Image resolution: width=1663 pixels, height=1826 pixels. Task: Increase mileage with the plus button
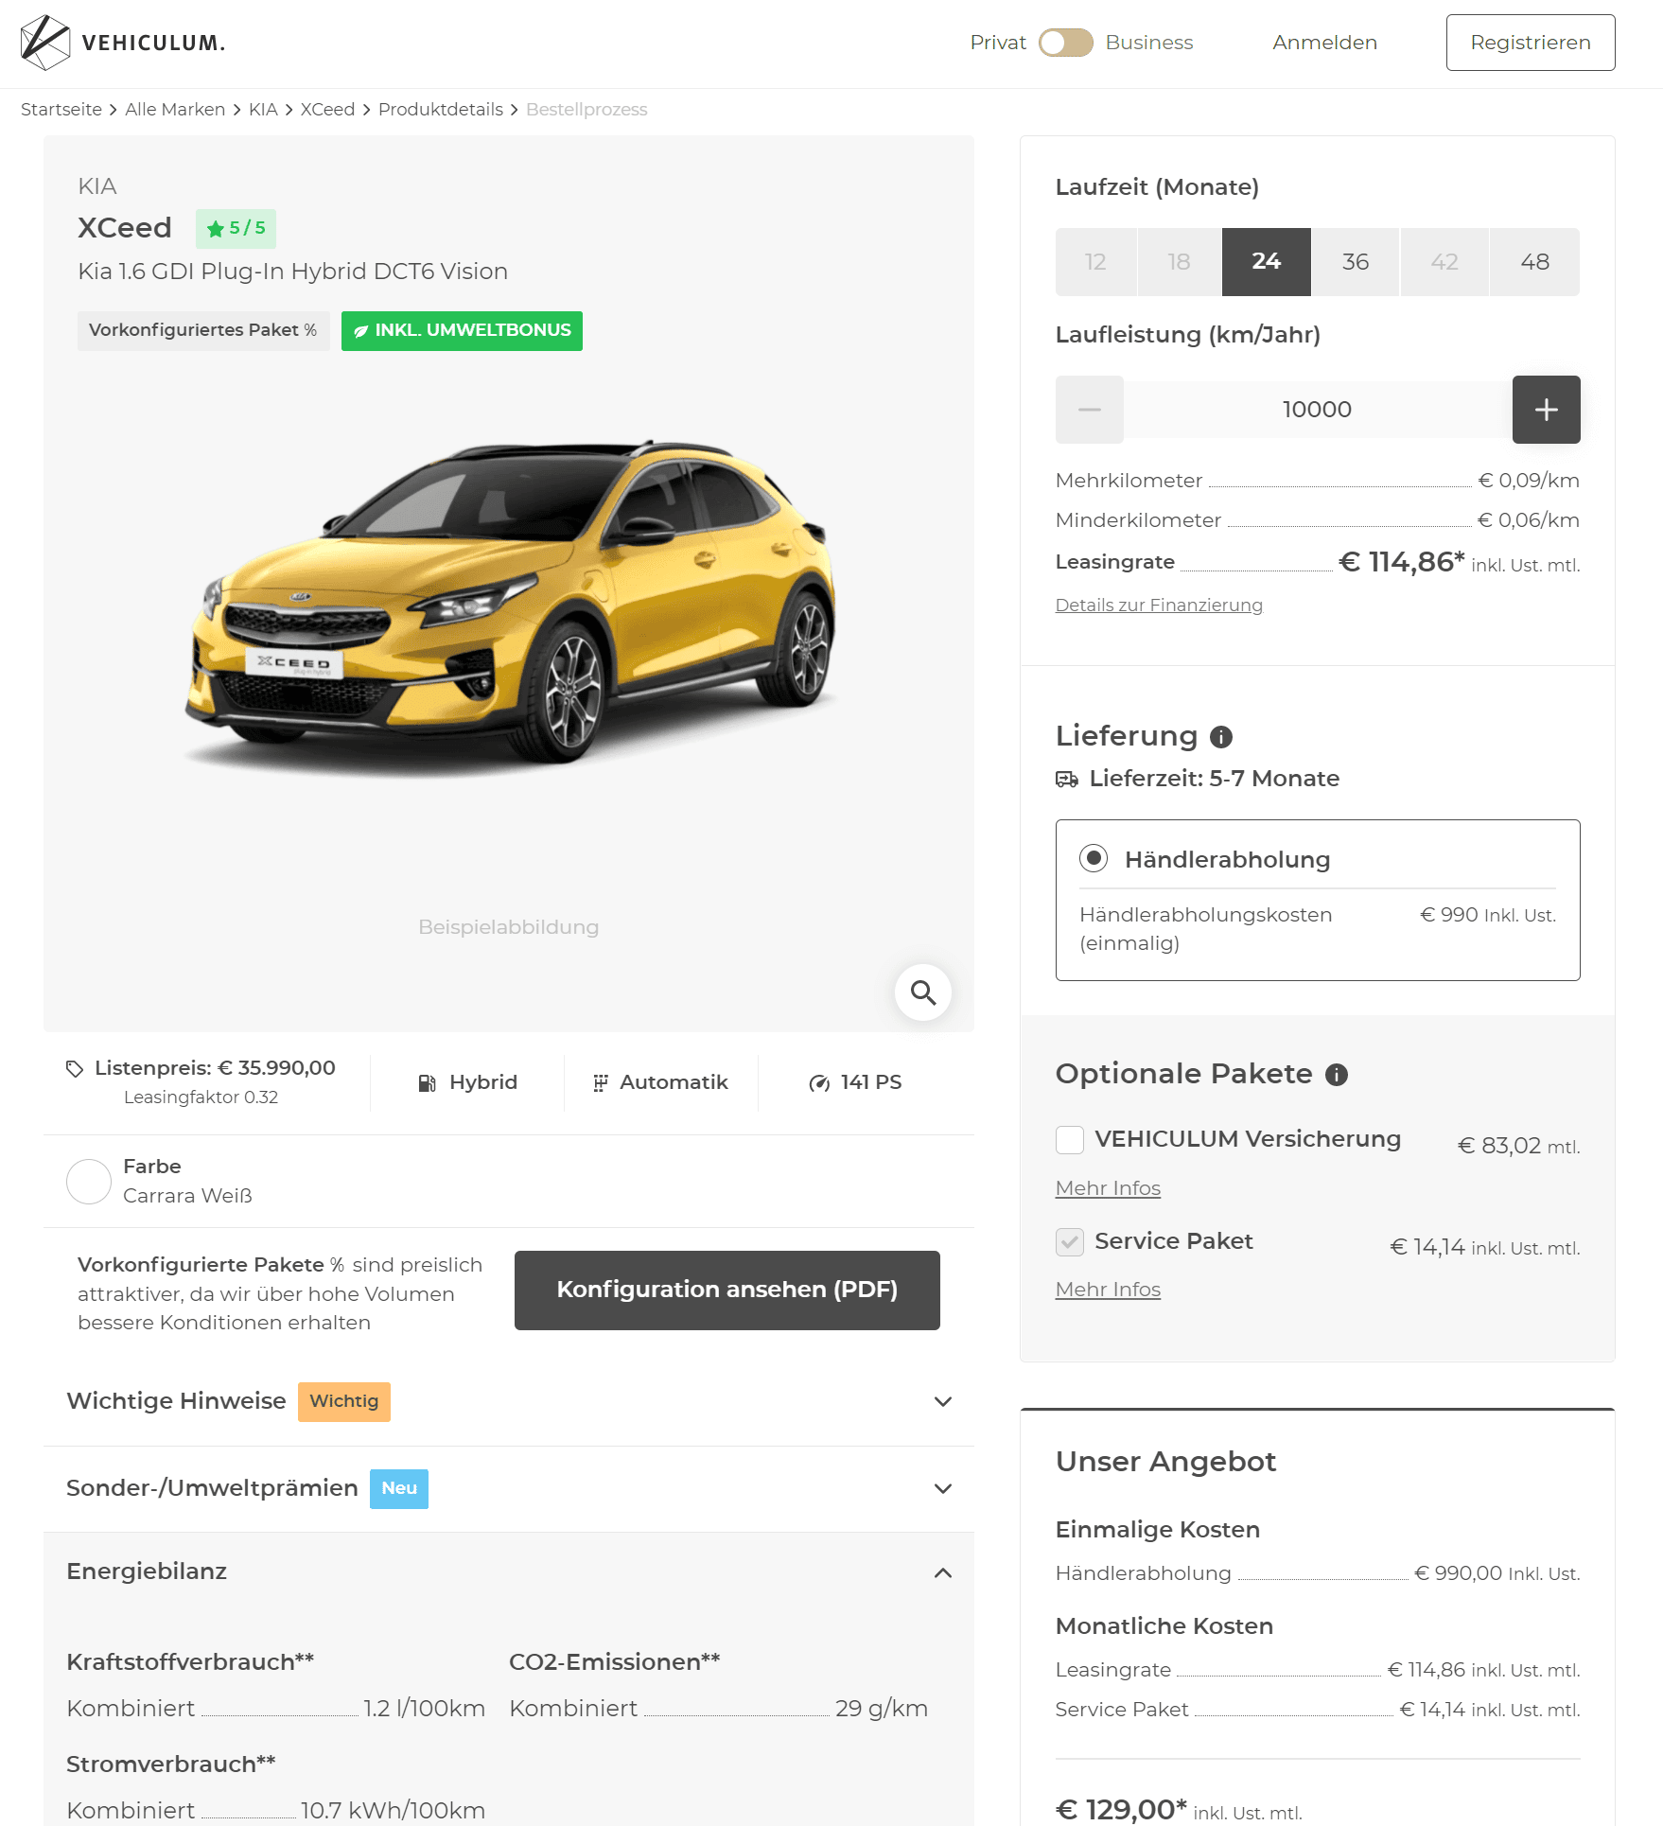(1546, 410)
